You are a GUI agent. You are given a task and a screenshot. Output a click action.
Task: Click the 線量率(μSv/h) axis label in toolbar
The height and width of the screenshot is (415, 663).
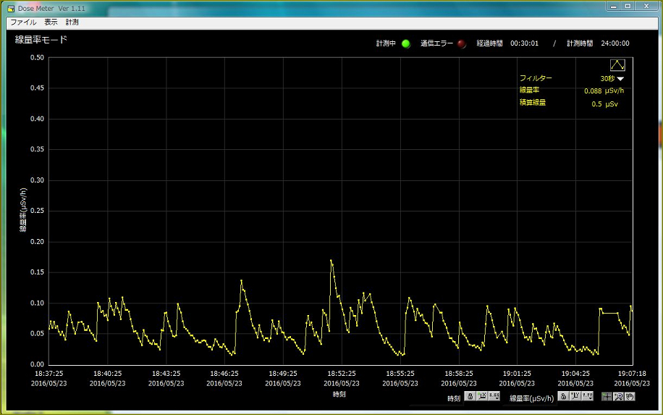click(x=531, y=398)
